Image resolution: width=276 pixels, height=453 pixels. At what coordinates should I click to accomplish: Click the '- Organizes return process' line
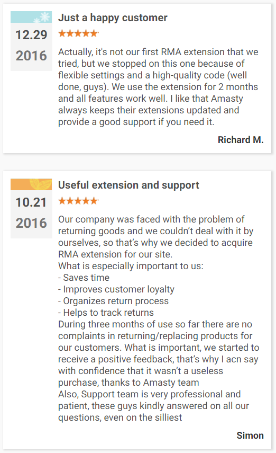tap(113, 301)
